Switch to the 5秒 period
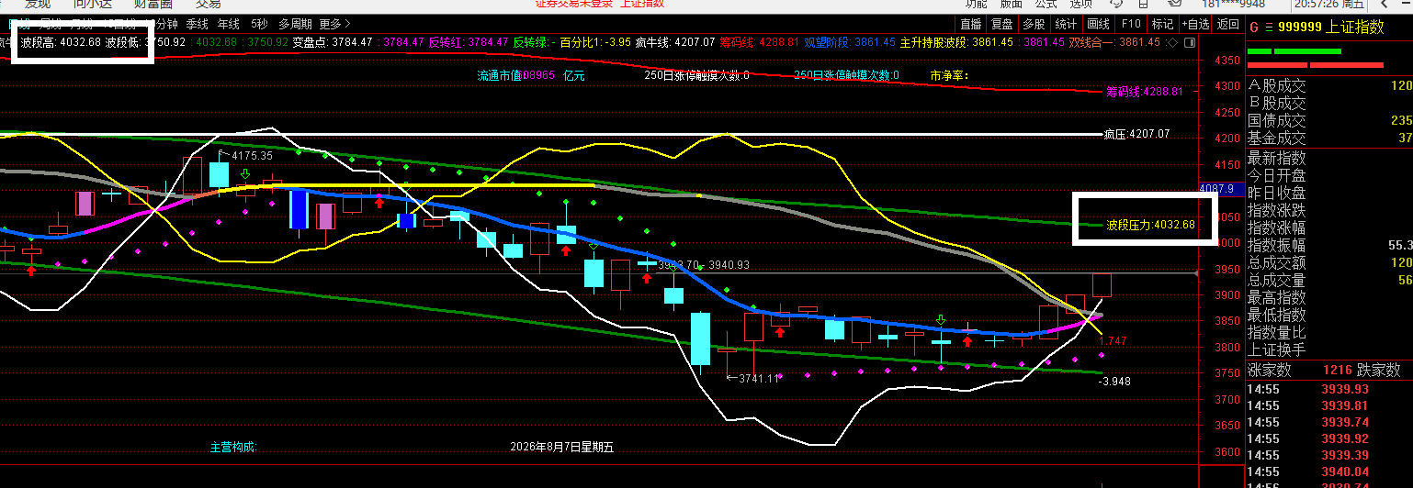 point(258,24)
